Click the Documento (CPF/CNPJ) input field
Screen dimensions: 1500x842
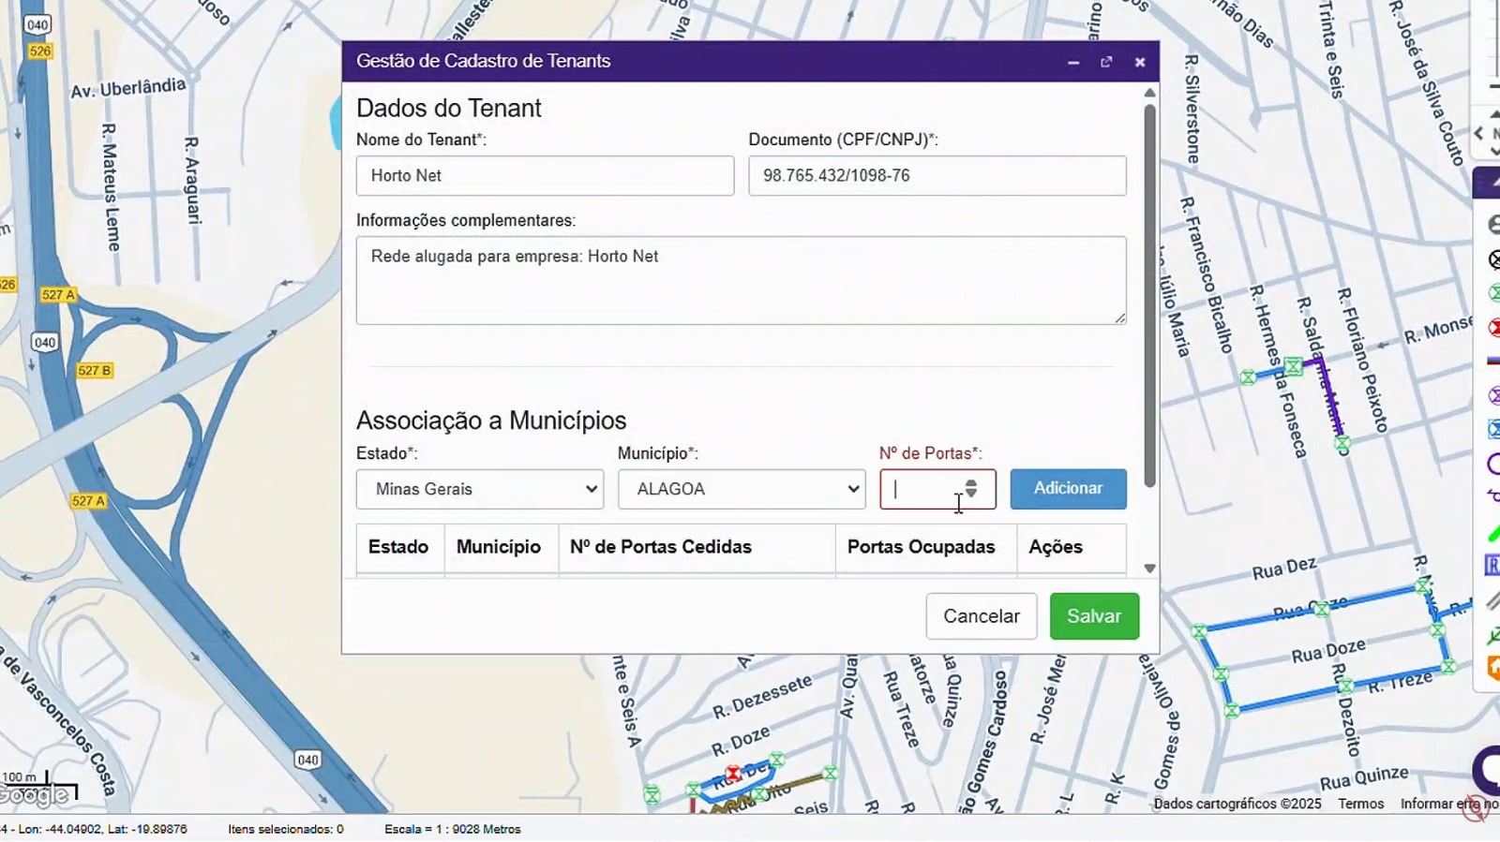click(x=937, y=176)
